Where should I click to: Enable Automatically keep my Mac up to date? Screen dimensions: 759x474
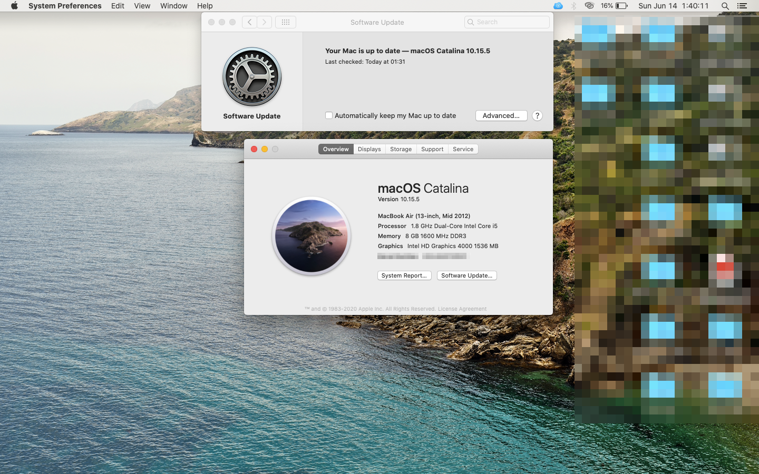click(329, 115)
